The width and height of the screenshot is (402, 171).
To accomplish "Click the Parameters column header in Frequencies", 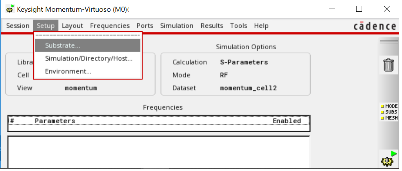I will pos(55,121).
